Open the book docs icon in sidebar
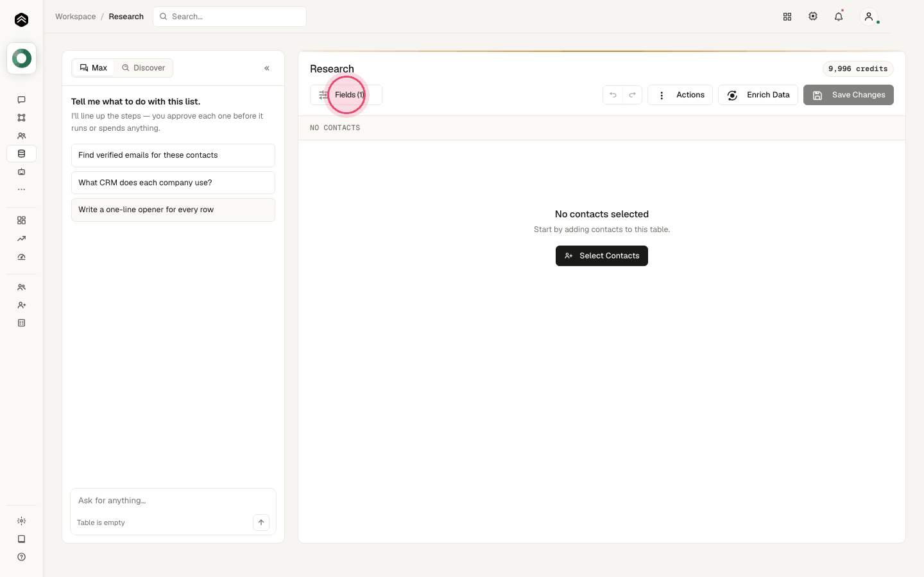 [21, 539]
